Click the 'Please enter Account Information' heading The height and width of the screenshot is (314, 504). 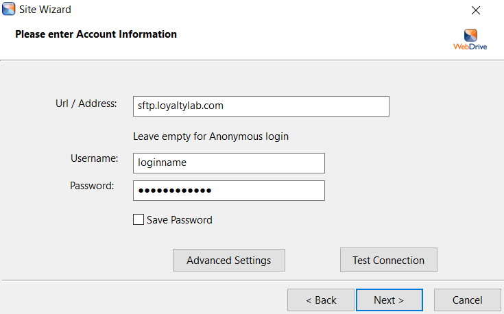tap(96, 34)
